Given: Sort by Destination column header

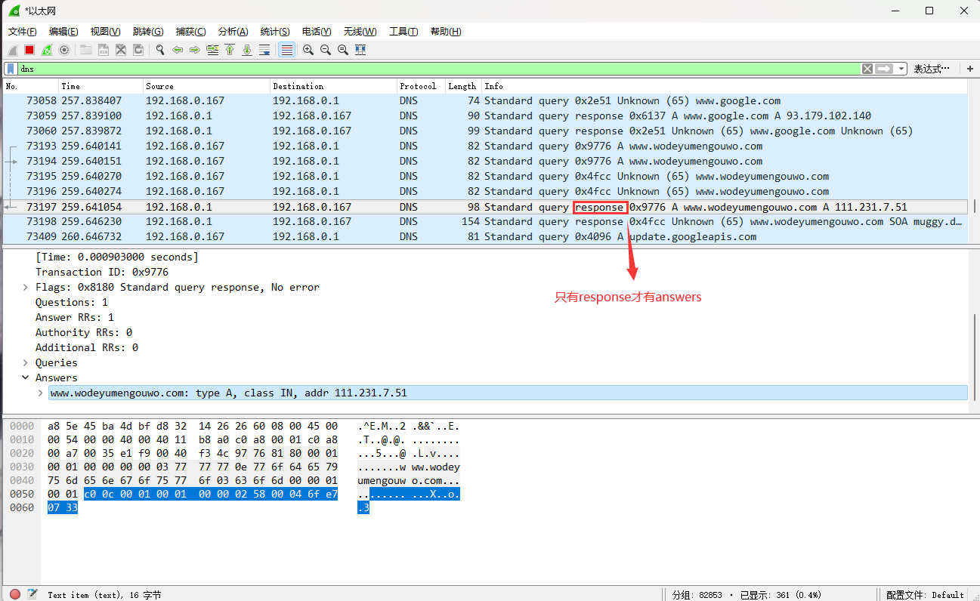Looking at the screenshot, I should click(333, 86).
